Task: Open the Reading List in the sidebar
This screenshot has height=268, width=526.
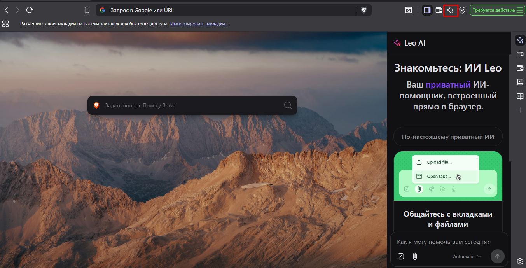Action: coord(520,96)
